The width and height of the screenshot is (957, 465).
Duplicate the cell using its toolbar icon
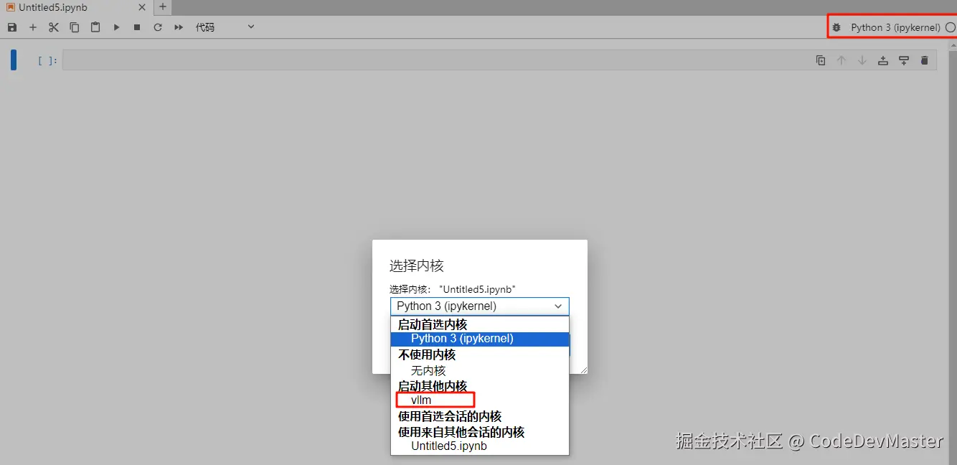point(821,60)
